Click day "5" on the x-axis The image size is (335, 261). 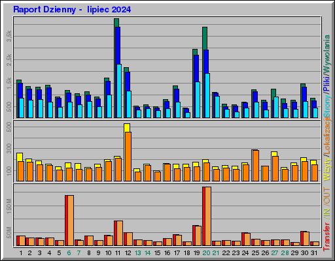[x=59, y=253]
